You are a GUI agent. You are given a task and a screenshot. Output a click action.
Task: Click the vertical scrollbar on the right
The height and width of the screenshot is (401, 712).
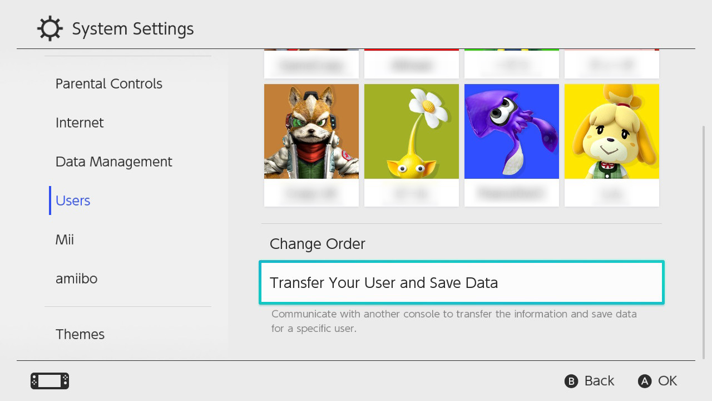tap(704, 242)
